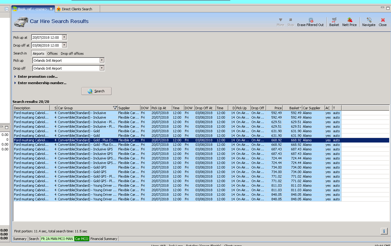Click the search time status text
Screen dimensions: 391x246
pyautogui.click(x=51, y=231)
